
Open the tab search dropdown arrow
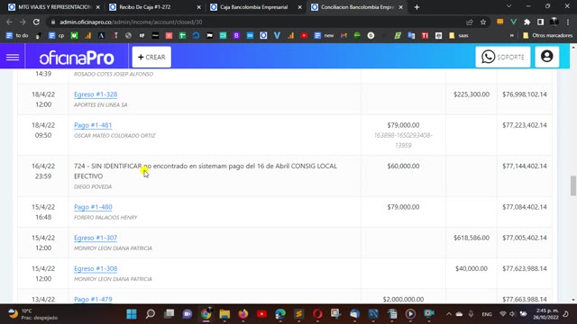point(508,6)
